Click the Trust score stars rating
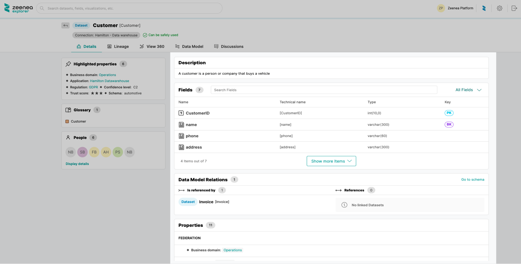The width and height of the screenshot is (521, 264). pyautogui.click(x=97, y=93)
